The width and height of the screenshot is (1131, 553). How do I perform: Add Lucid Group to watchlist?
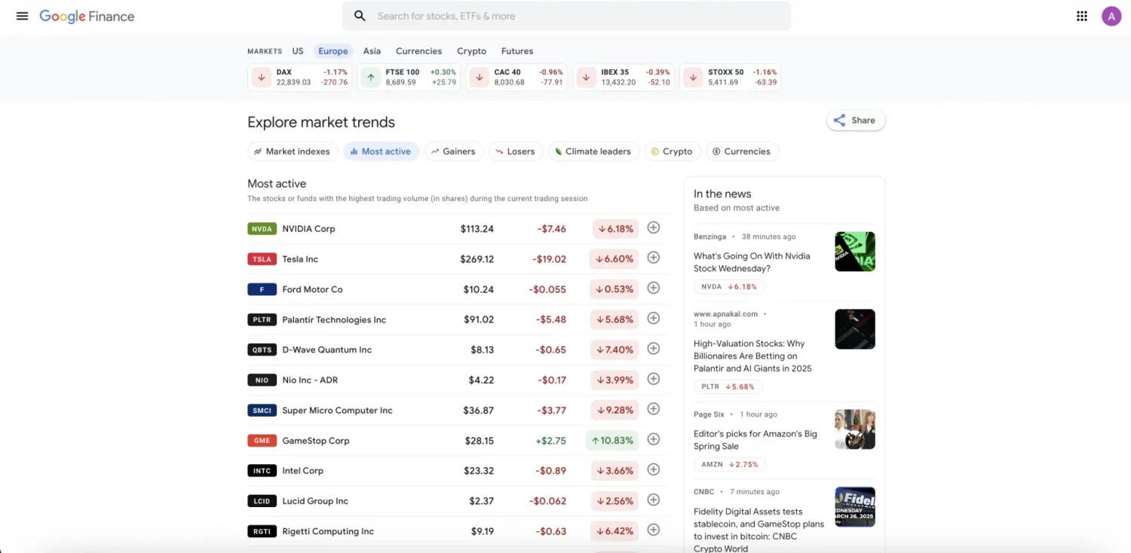point(654,500)
